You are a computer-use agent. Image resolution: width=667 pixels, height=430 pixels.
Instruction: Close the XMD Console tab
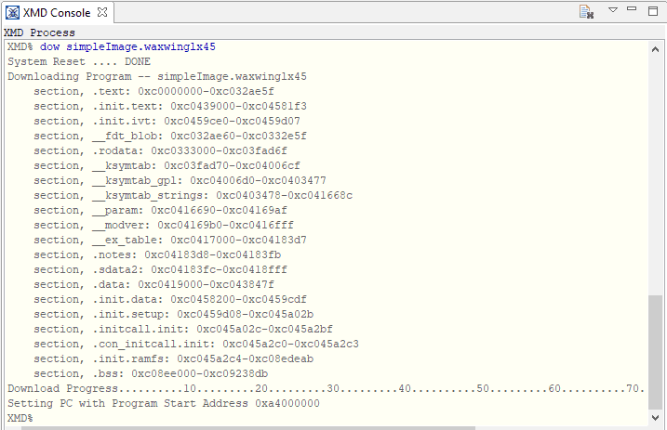tap(102, 13)
